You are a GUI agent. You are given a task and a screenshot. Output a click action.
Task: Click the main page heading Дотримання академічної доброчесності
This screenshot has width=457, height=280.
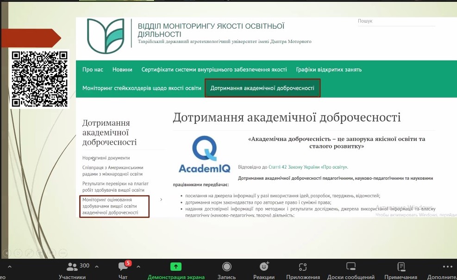click(287, 117)
